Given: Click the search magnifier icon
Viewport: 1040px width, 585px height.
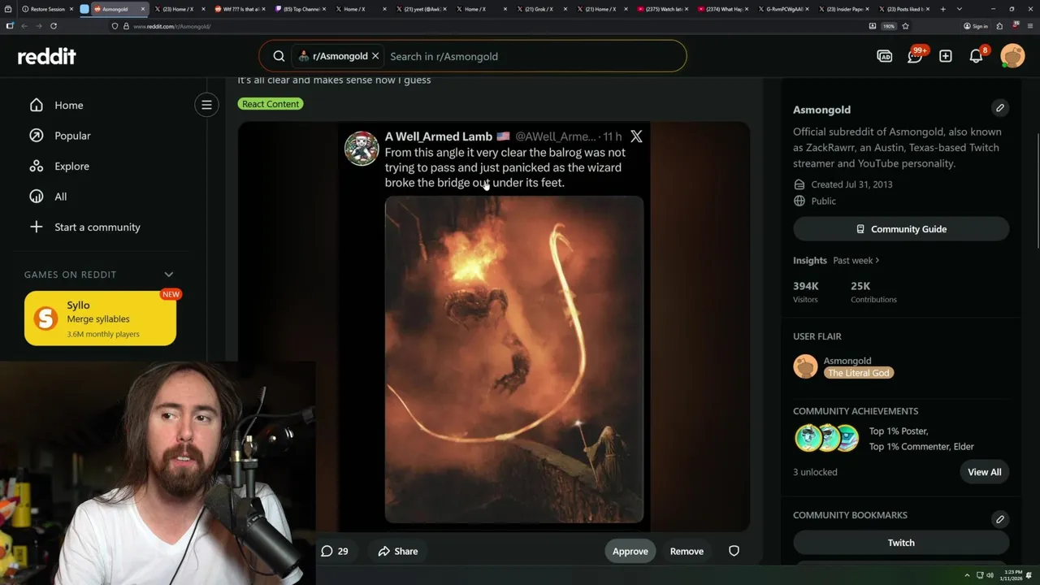Looking at the screenshot, I should point(279,56).
